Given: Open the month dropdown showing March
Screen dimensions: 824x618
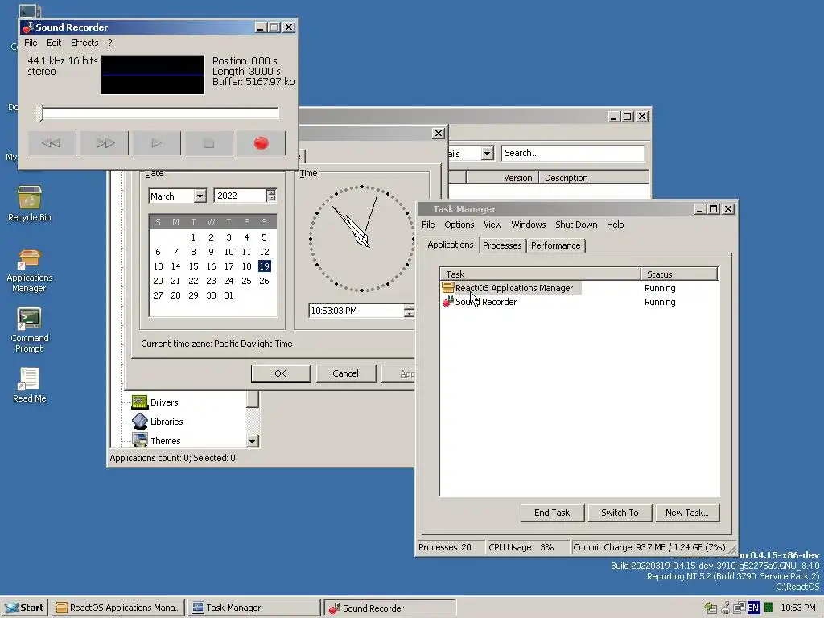Looking at the screenshot, I should (200, 196).
